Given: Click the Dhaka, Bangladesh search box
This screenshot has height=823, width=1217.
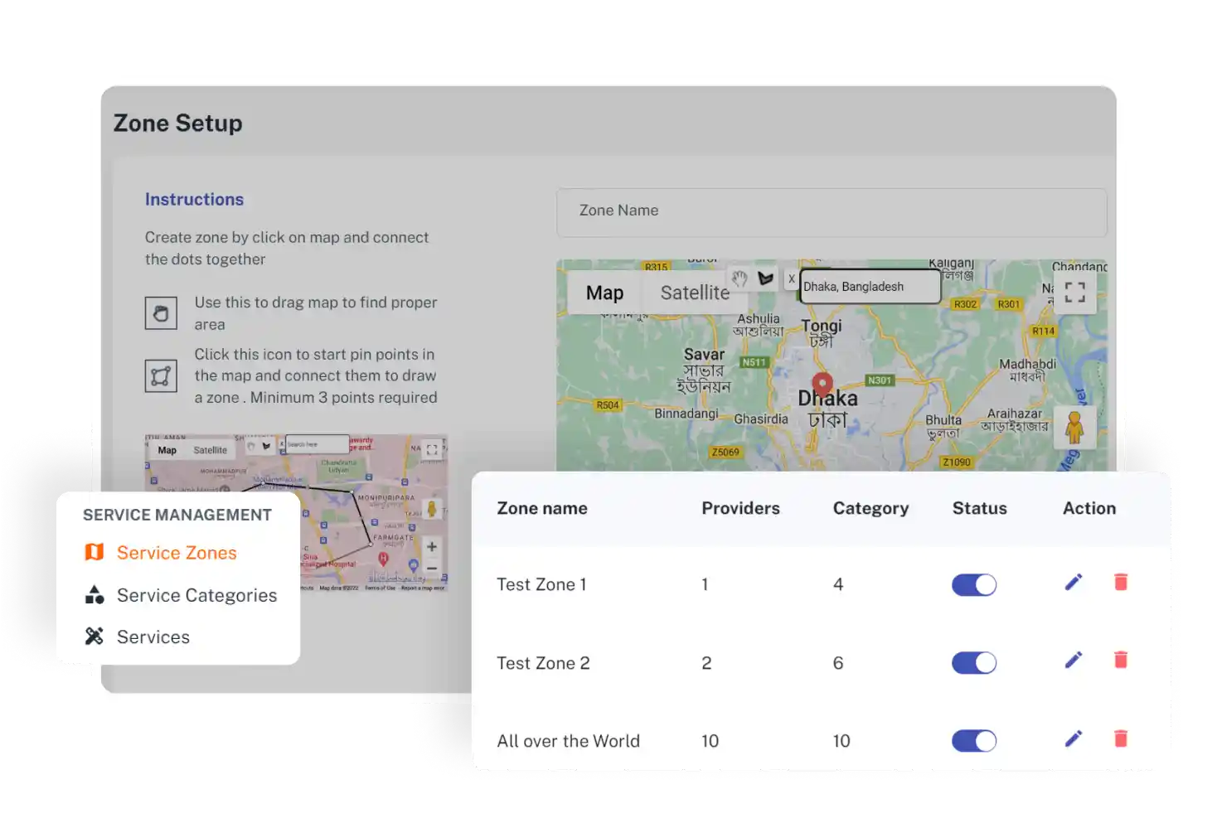Looking at the screenshot, I should point(870,287).
